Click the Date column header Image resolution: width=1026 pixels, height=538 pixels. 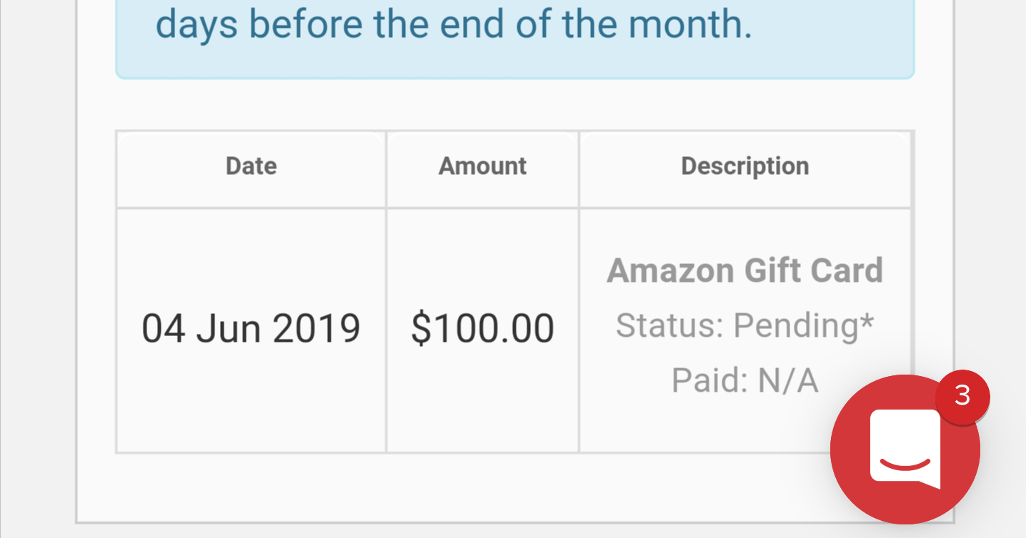pyautogui.click(x=251, y=166)
